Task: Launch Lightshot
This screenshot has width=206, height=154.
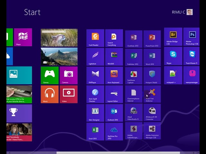Action: 95,57
